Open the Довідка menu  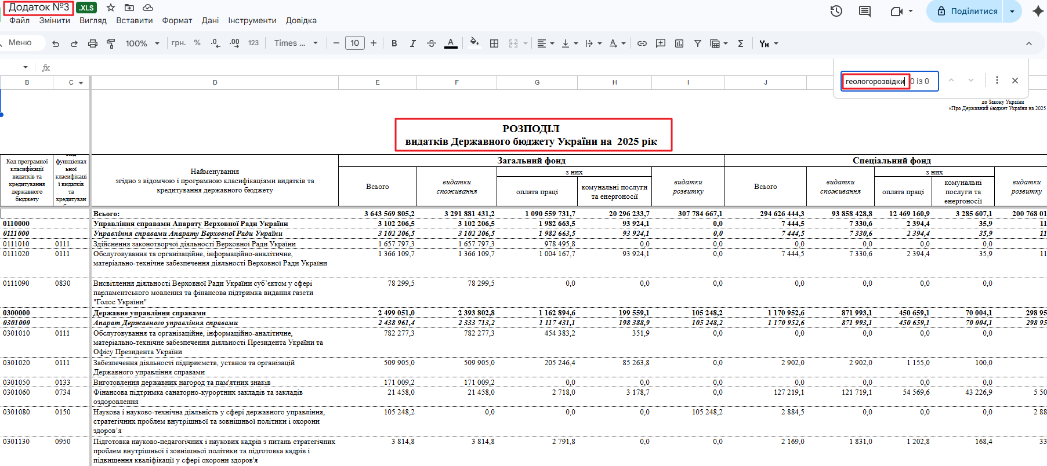pos(301,20)
